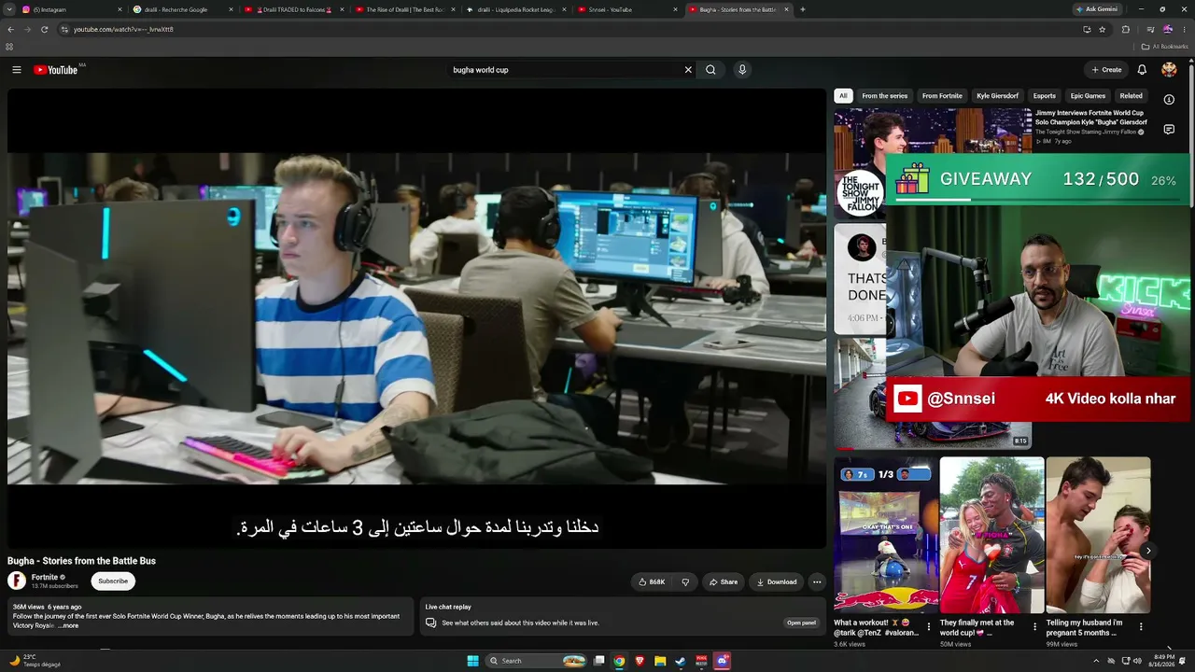Screen dimensions: 1195x672
Task: Open Windows Start menu
Action: 472,661
